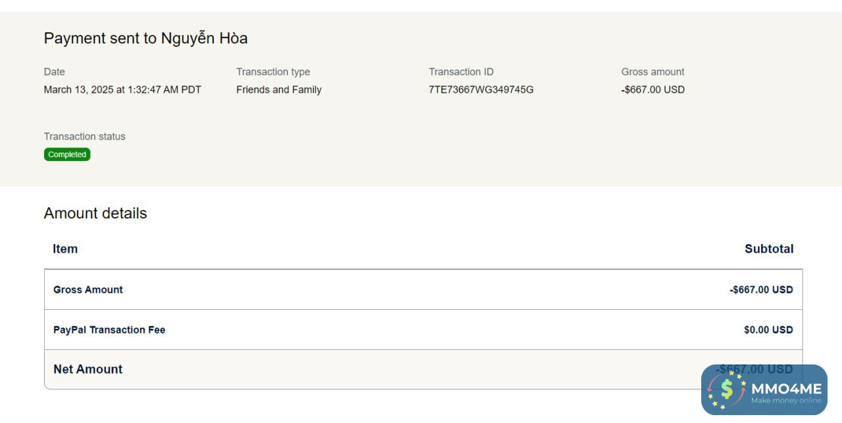Click the Friends and Family transaction type value

tap(279, 89)
